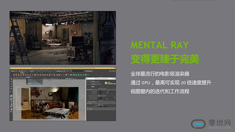Image resolution: width=235 pixels, height=132 pixels.
Task: Open option box beside mental ray entry
Action: click(41, 84)
